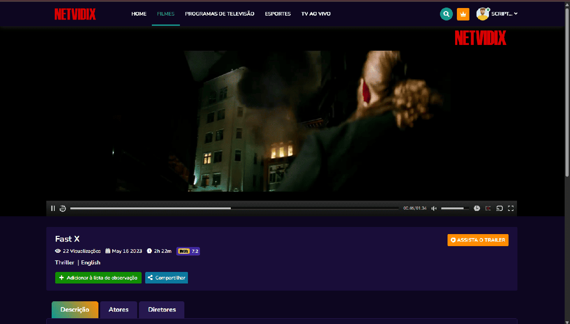Image resolution: width=570 pixels, height=324 pixels.
Task: Switch to the Atores tab
Action: pyautogui.click(x=118, y=310)
